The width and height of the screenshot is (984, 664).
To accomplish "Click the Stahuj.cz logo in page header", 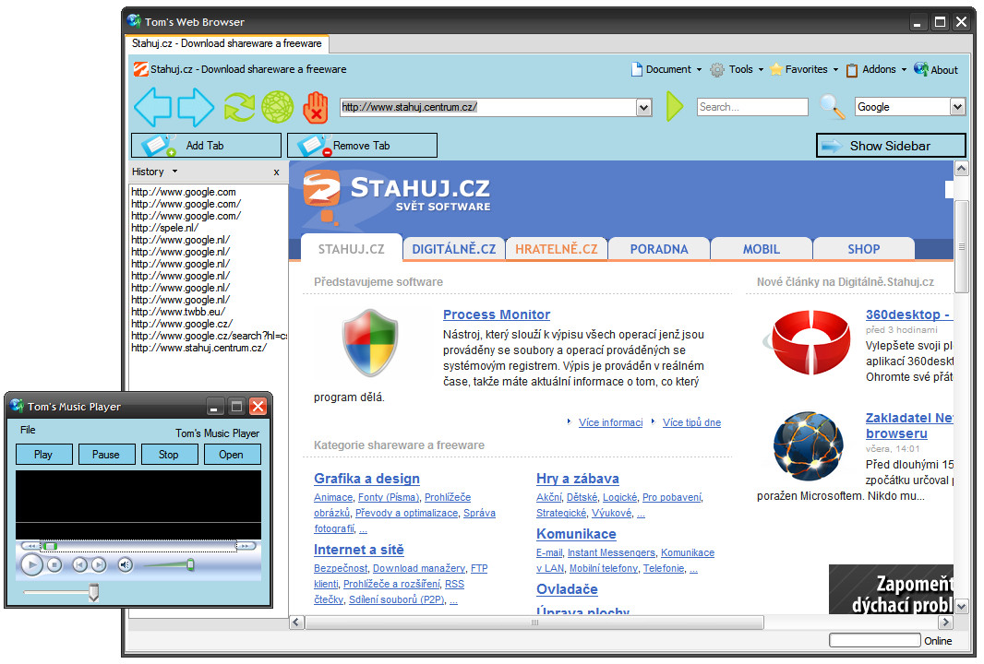I will 397,195.
